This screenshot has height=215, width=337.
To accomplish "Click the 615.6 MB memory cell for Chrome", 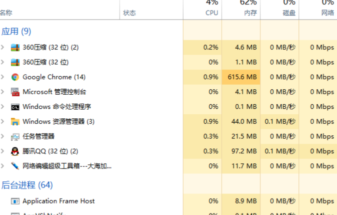I will (x=241, y=77).
